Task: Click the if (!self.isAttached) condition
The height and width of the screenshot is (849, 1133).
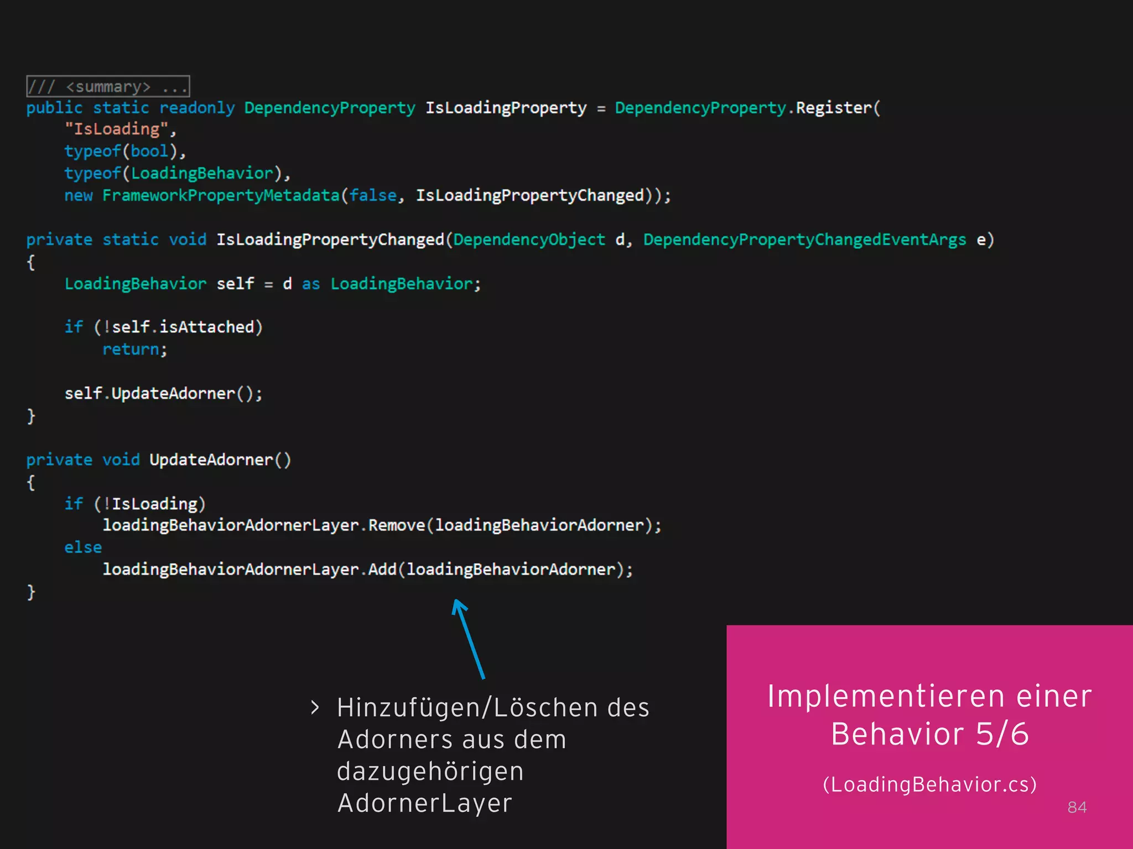Action: 163,327
